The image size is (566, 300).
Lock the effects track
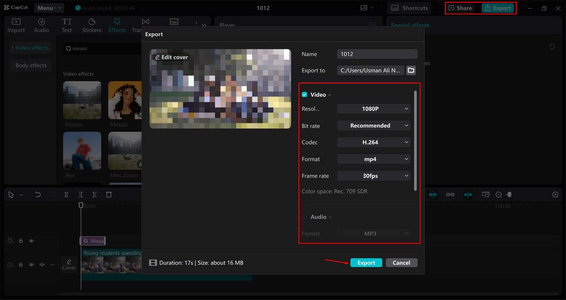(21, 241)
